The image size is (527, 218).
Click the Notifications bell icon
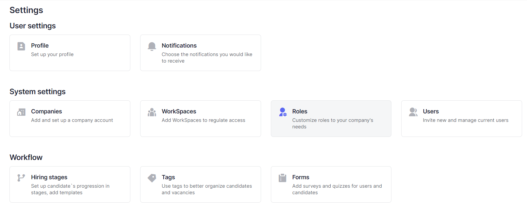tap(152, 46)
